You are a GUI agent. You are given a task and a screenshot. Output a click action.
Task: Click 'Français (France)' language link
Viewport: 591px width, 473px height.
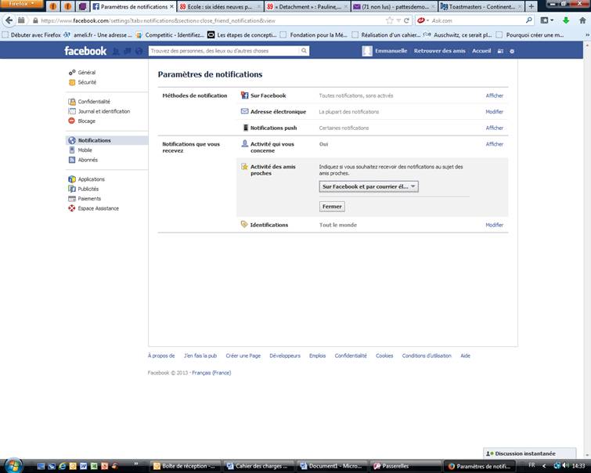211,373
